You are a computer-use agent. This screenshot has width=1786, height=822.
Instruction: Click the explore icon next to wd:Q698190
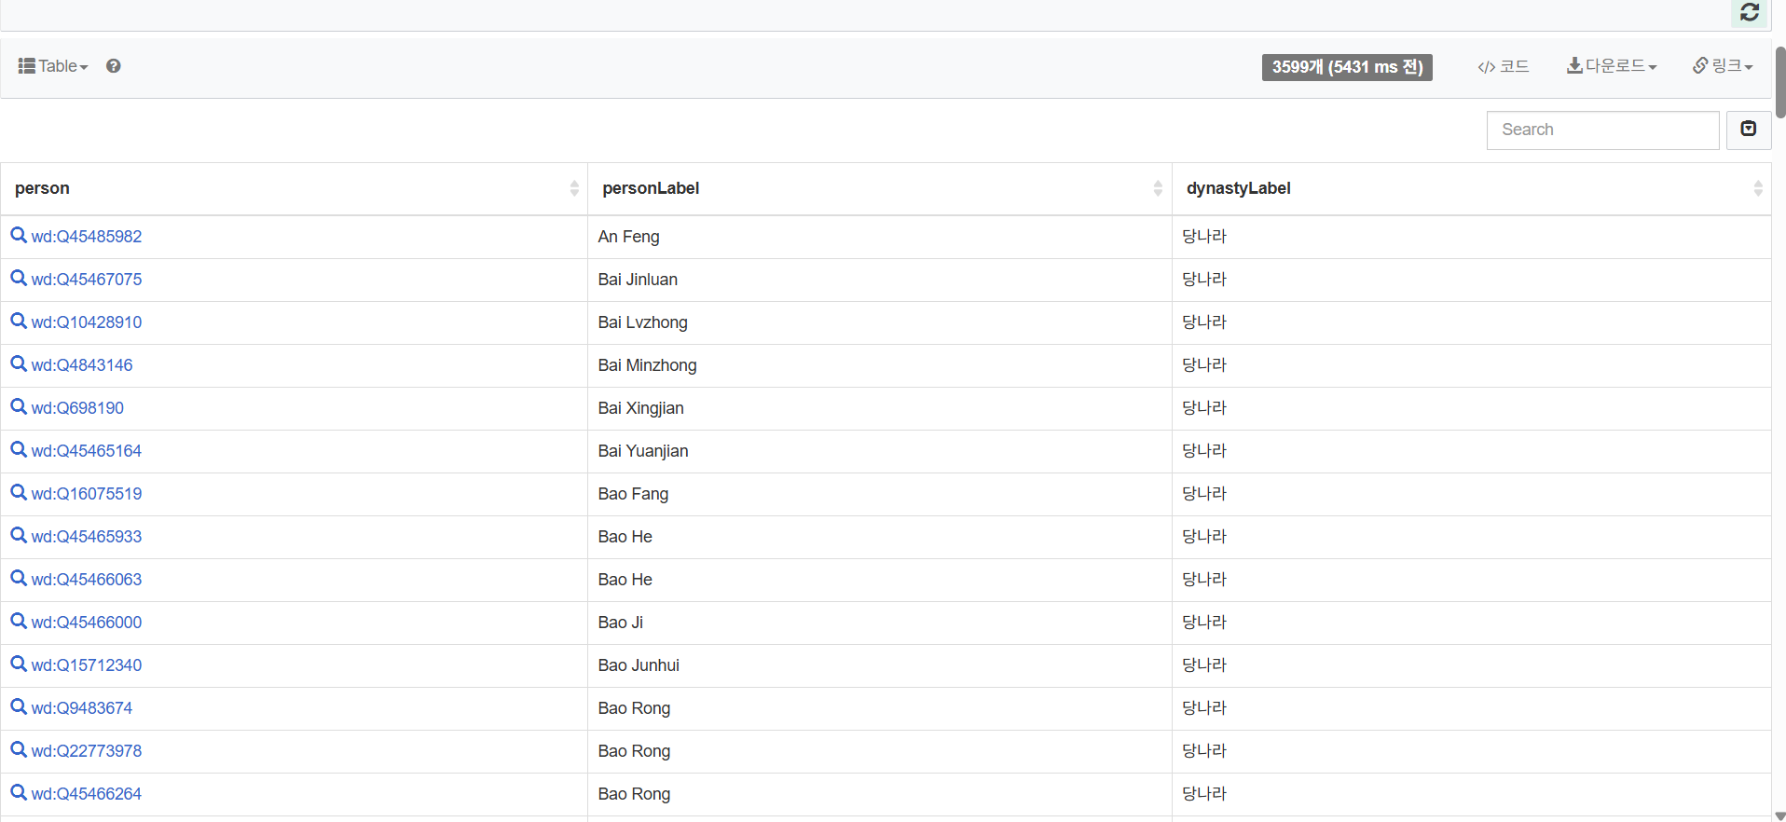point(19,407)
